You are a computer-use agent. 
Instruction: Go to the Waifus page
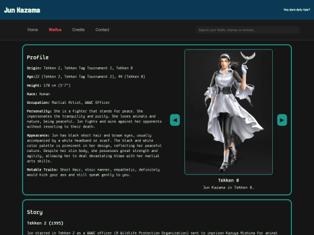[55, 30]
